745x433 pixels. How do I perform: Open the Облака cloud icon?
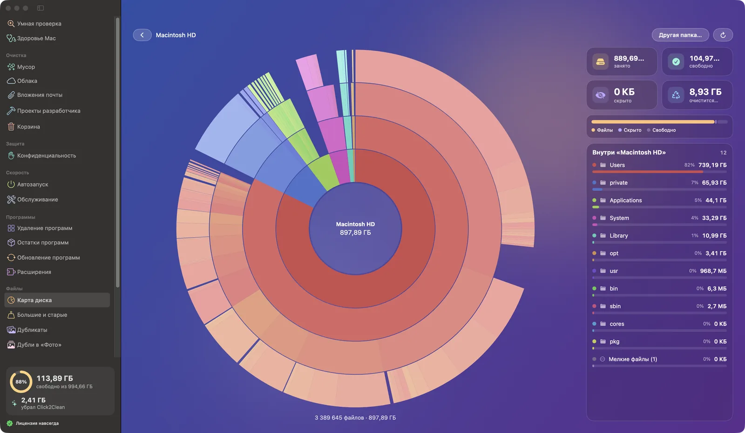(11, 81)
